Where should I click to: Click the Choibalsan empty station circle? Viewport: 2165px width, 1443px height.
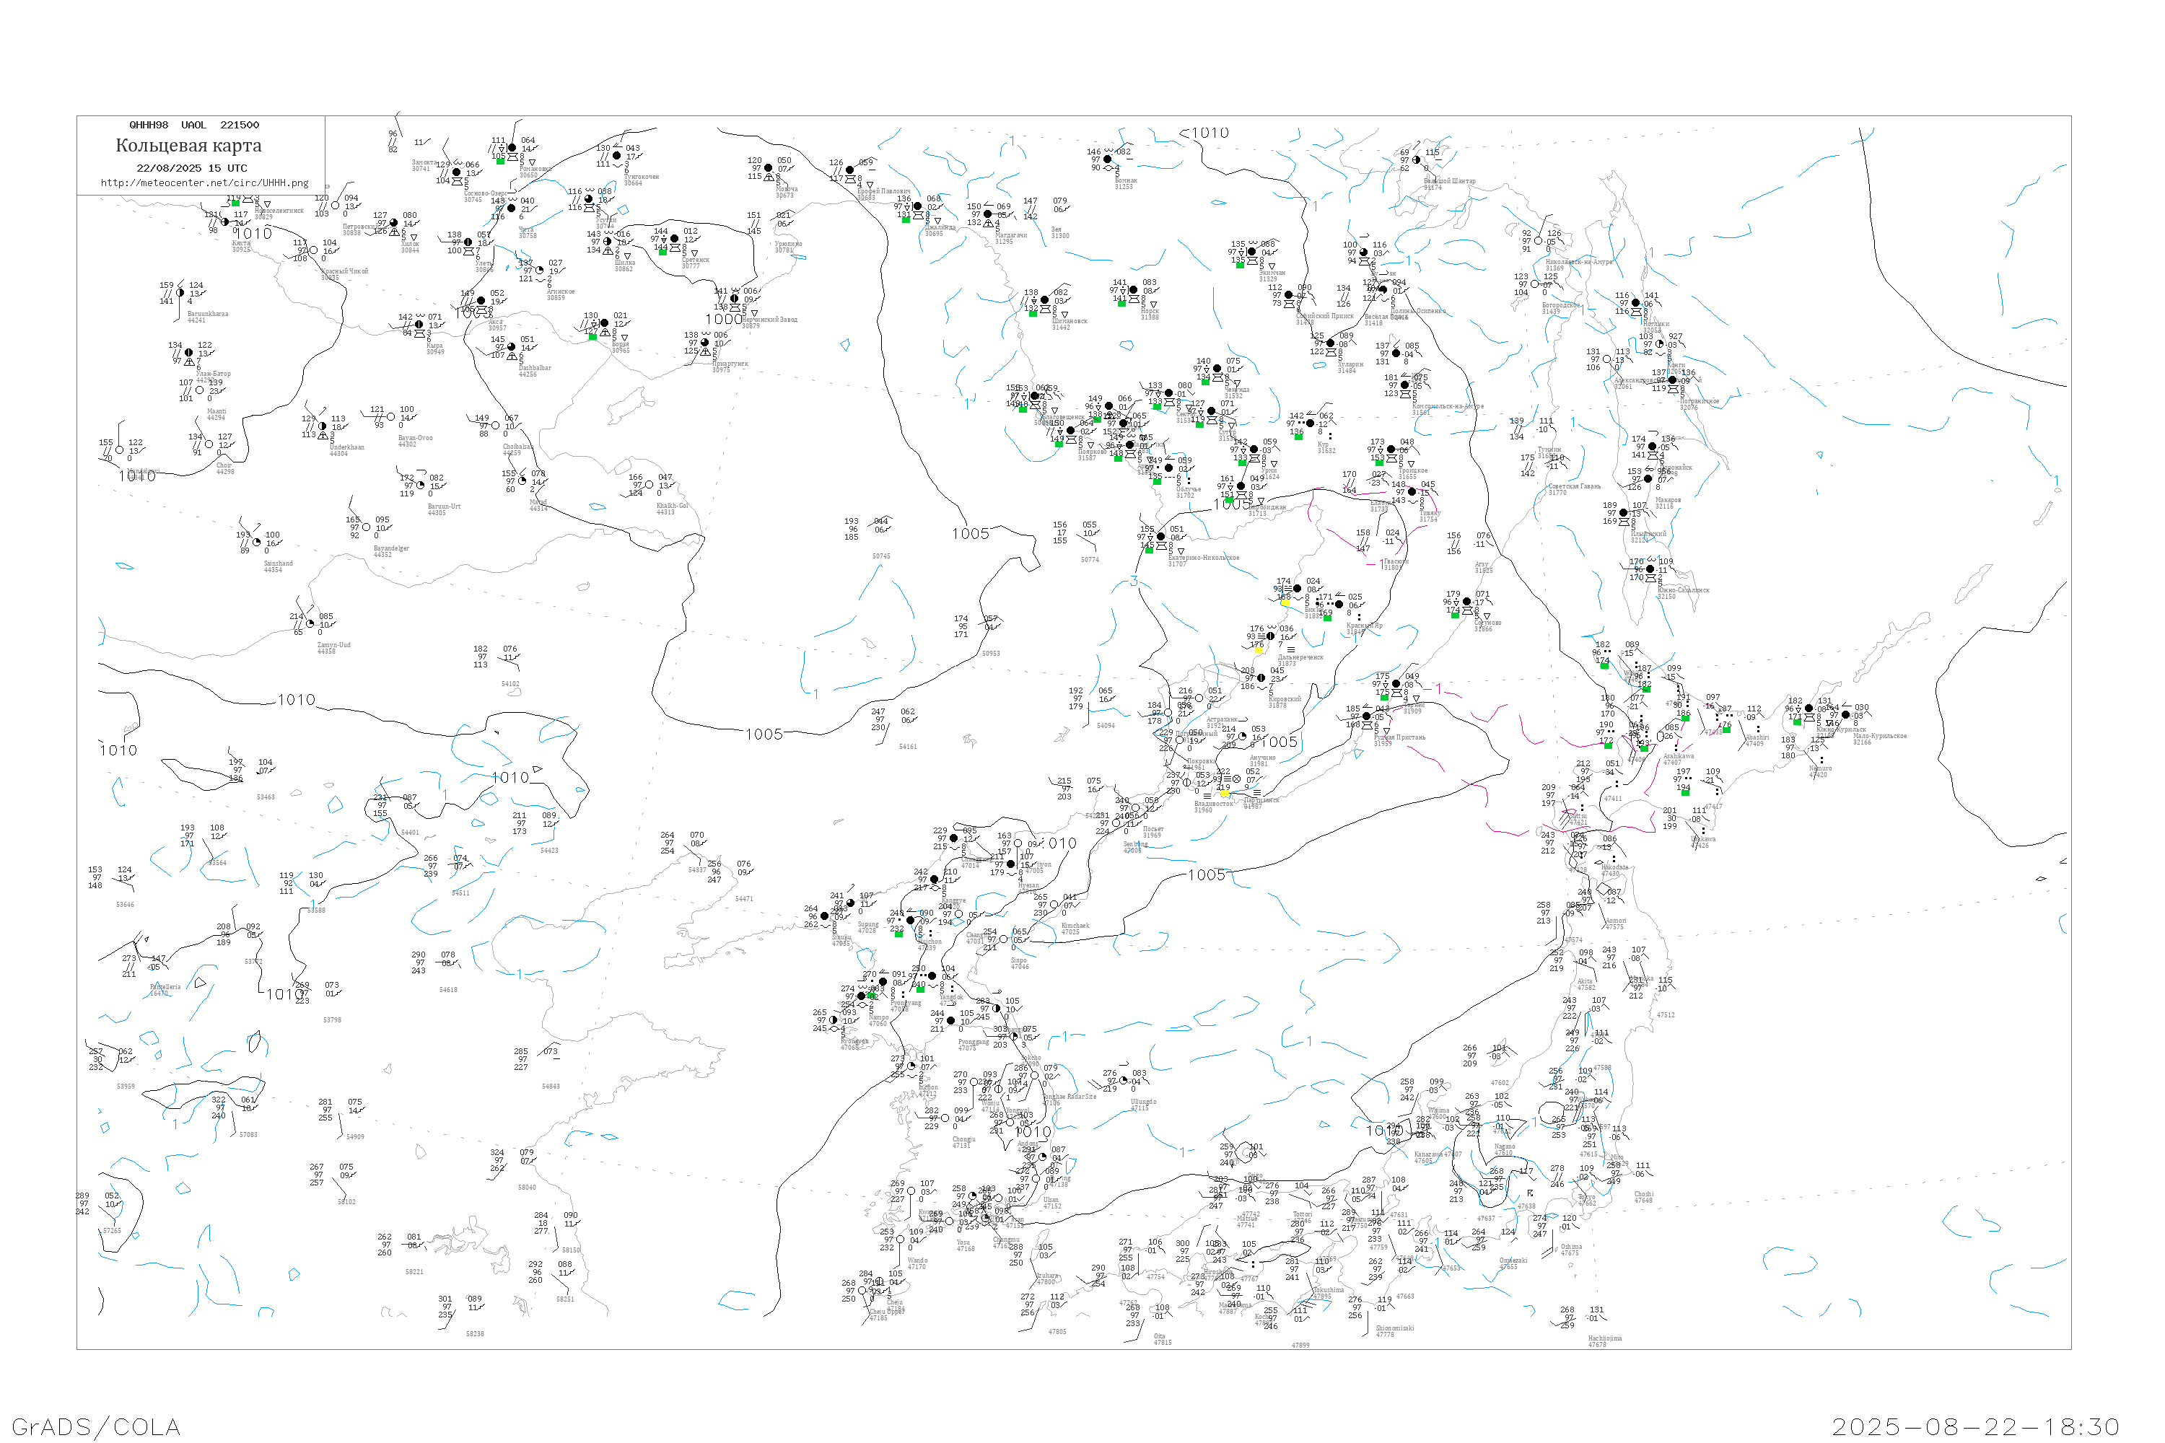point(495,426)
